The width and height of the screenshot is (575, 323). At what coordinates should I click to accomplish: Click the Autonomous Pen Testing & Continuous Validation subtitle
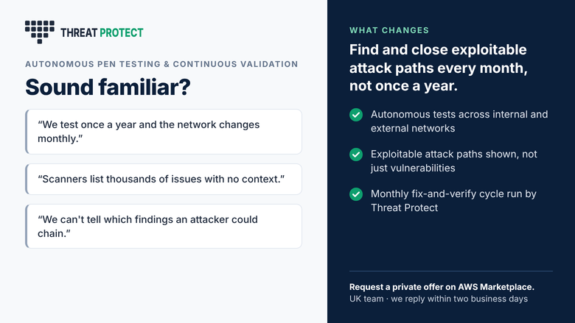pos(161,64)
